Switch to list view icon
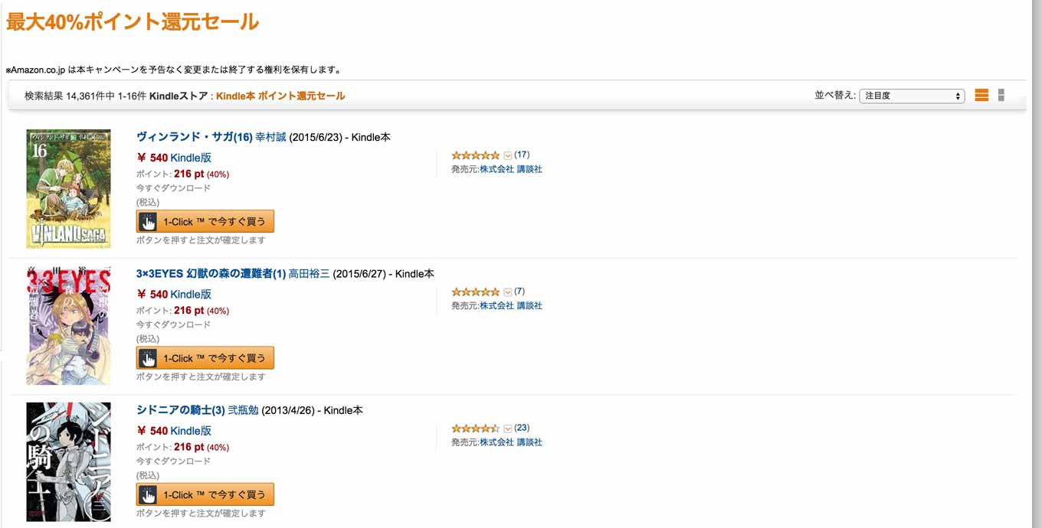The image size is (1042, 528). click(981, 96)
